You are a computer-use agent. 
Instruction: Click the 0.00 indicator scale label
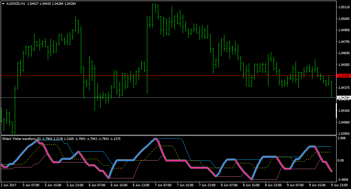[x=341, y=161]
